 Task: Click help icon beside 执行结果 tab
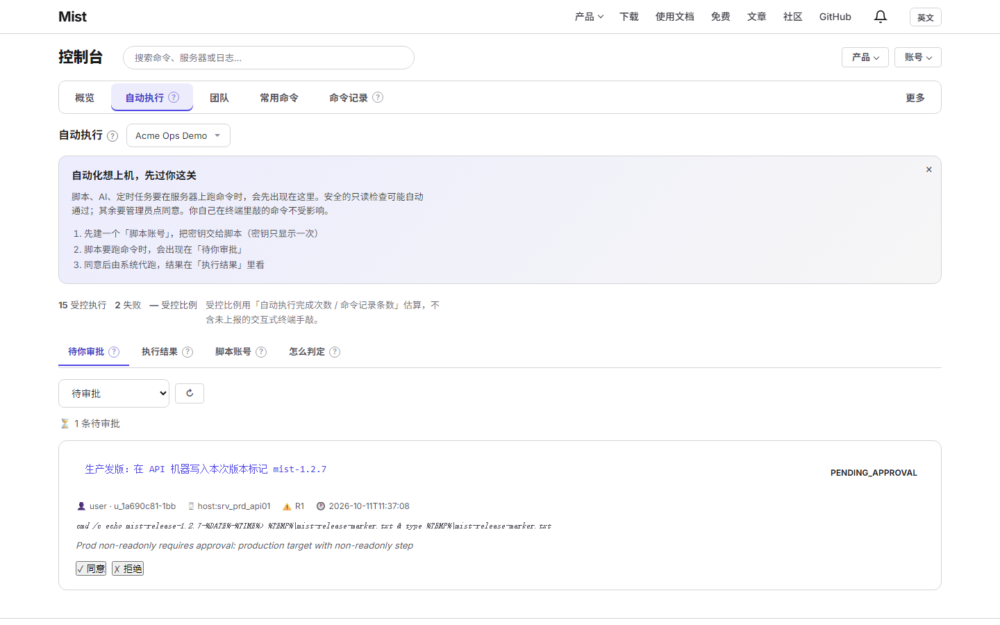coord(187,352)
